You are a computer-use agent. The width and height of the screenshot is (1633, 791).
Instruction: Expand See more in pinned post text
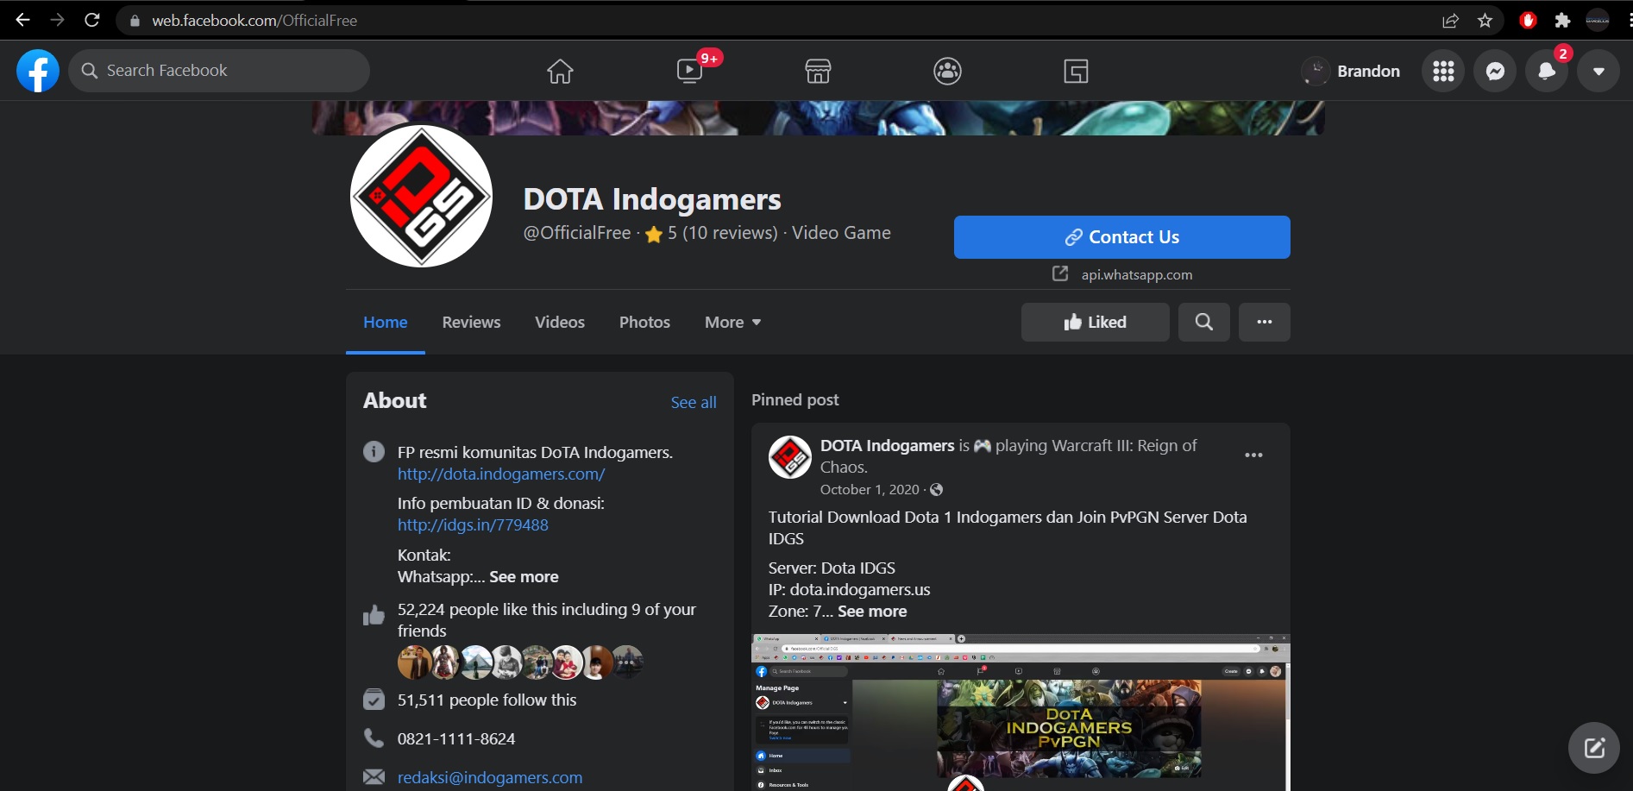(x=872, y=611)
